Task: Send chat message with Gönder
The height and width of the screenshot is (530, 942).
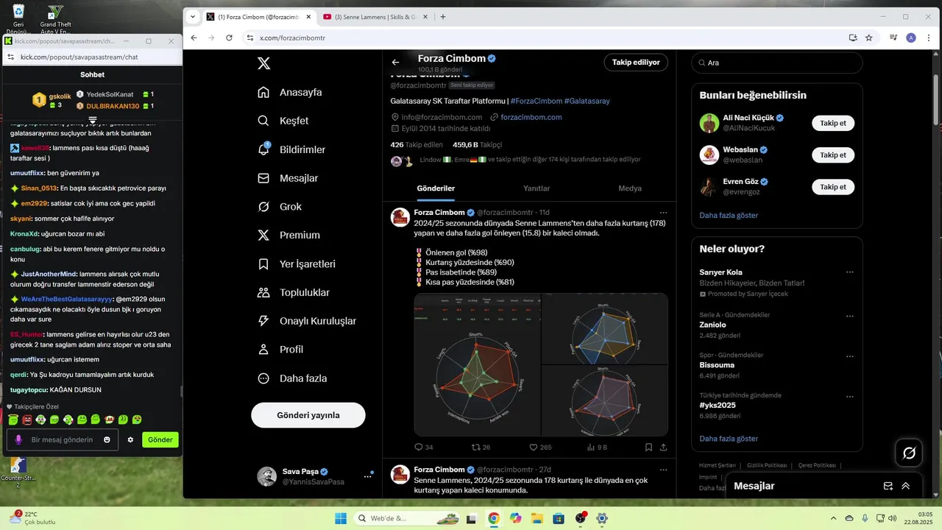Action: (x=160, y=440)
